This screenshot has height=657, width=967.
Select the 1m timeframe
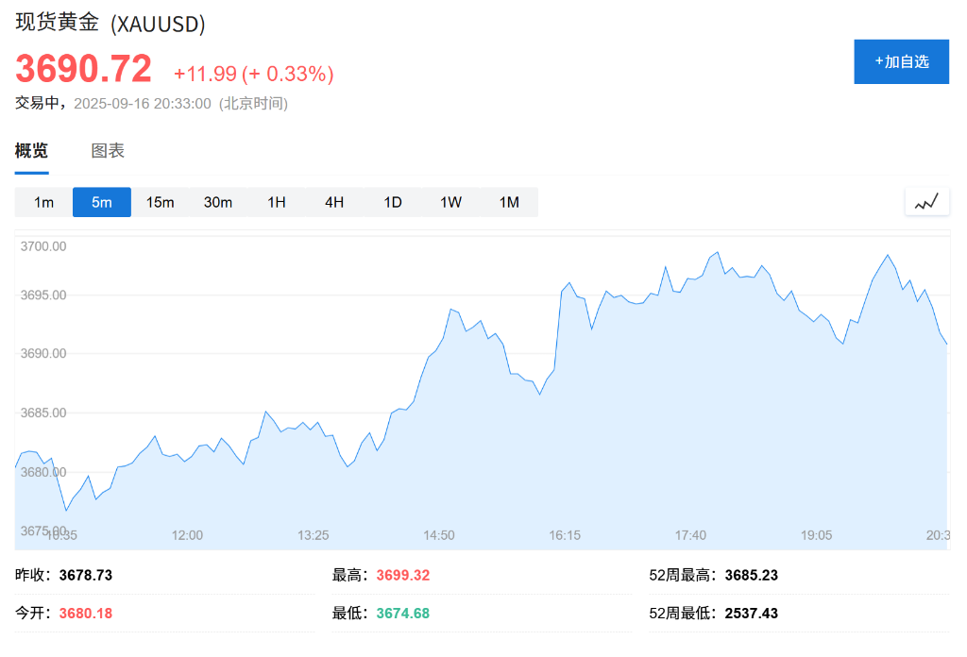point(43,202)
